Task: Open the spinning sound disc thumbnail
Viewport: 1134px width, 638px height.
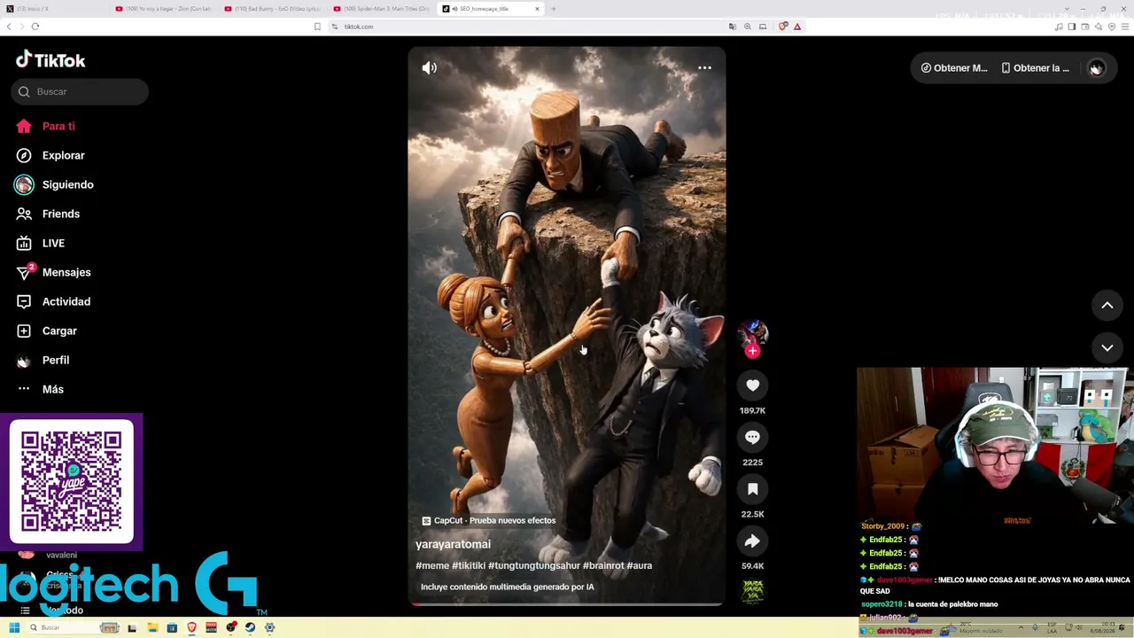Action: coord(752,591)
